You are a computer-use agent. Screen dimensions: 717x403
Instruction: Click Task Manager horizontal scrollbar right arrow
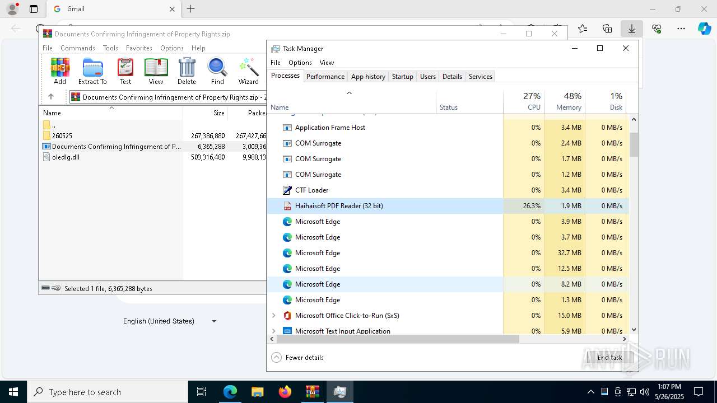(x=625, y=339)
